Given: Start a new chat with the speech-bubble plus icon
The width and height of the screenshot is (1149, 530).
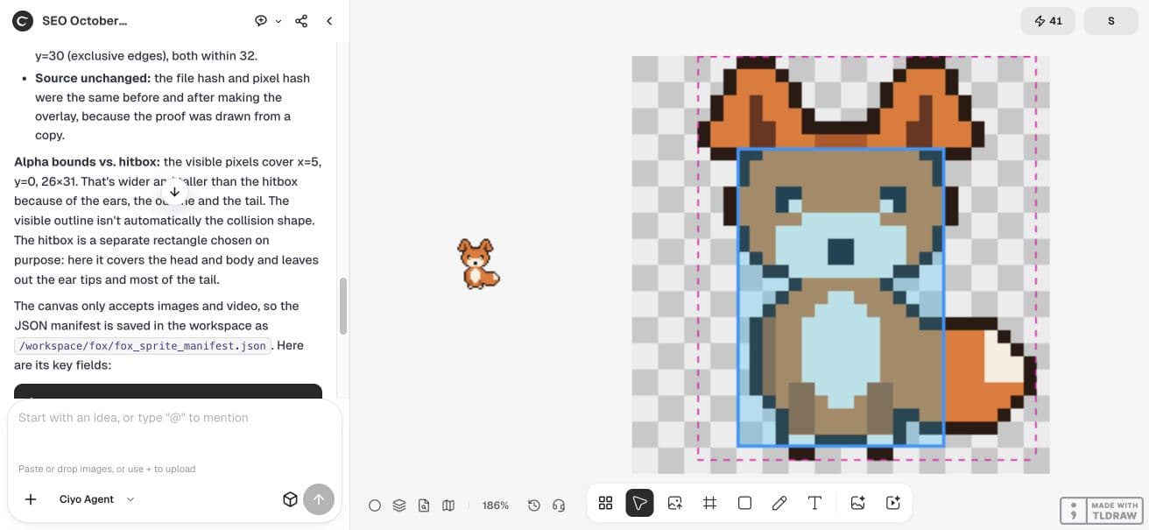Looking at the screenshot, I should pos(261,20).
